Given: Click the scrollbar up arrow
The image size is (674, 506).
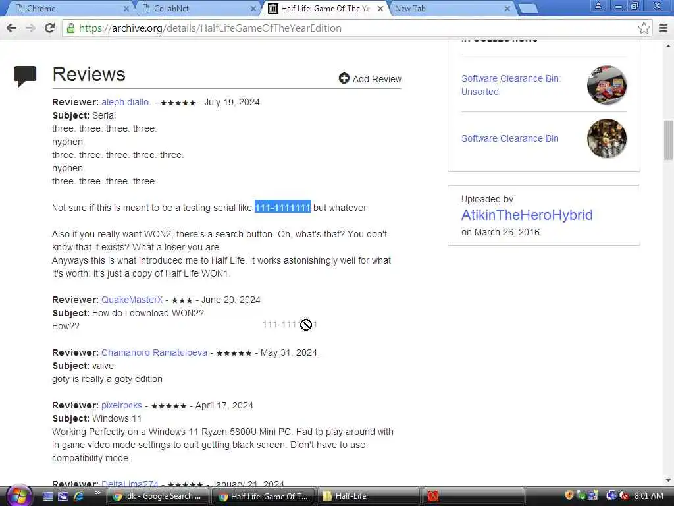Looking at the screenshot, I should (x=668, y=45).
